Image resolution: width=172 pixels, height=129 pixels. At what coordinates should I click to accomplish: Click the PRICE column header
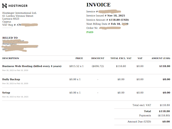coord(79,58)
